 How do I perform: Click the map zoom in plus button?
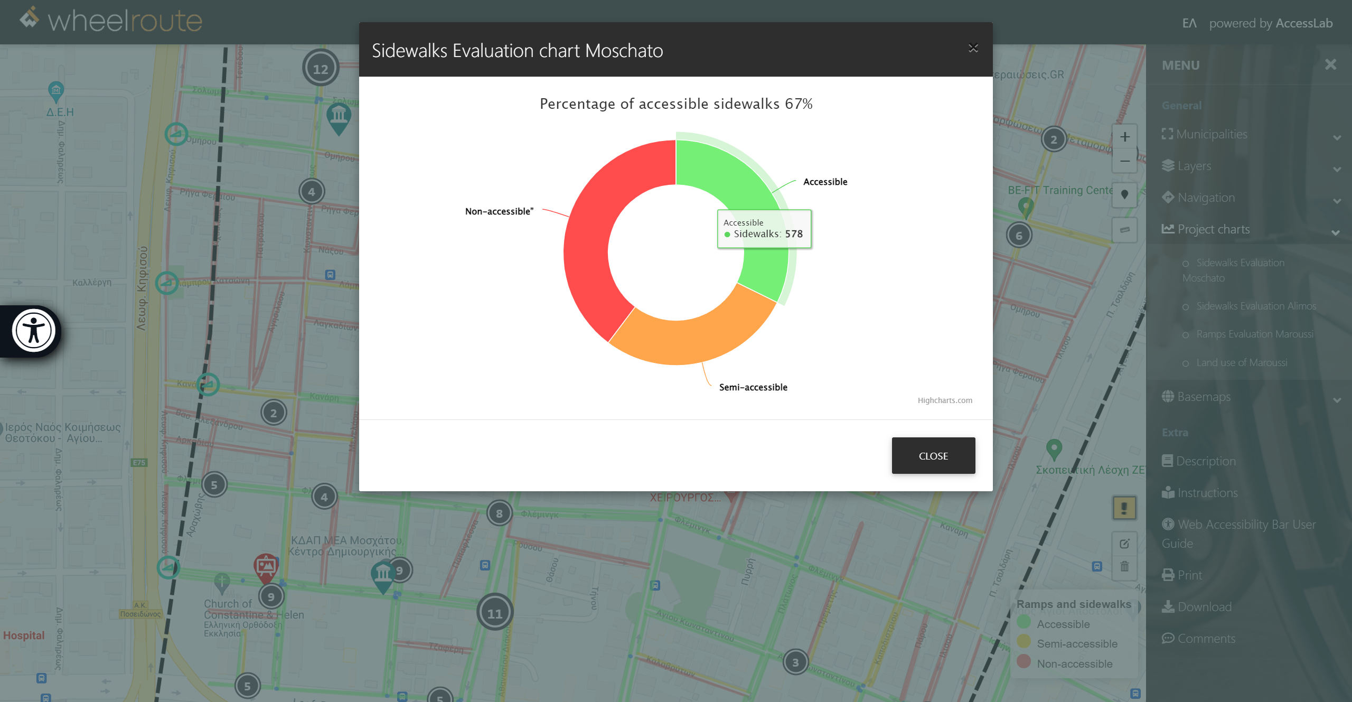click(x=1125, y=137)
